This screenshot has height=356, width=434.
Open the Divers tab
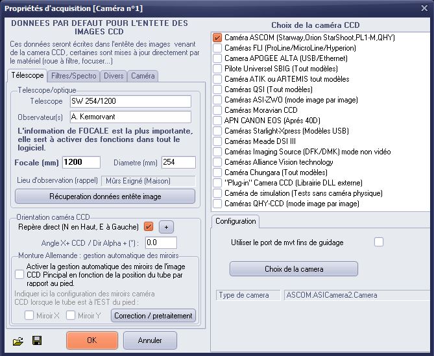pos(114,76)
